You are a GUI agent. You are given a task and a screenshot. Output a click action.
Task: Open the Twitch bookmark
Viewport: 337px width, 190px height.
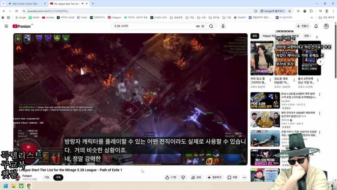tap(82, 17)
